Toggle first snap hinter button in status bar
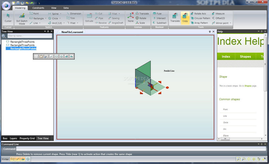 click(x=13, y=159)
